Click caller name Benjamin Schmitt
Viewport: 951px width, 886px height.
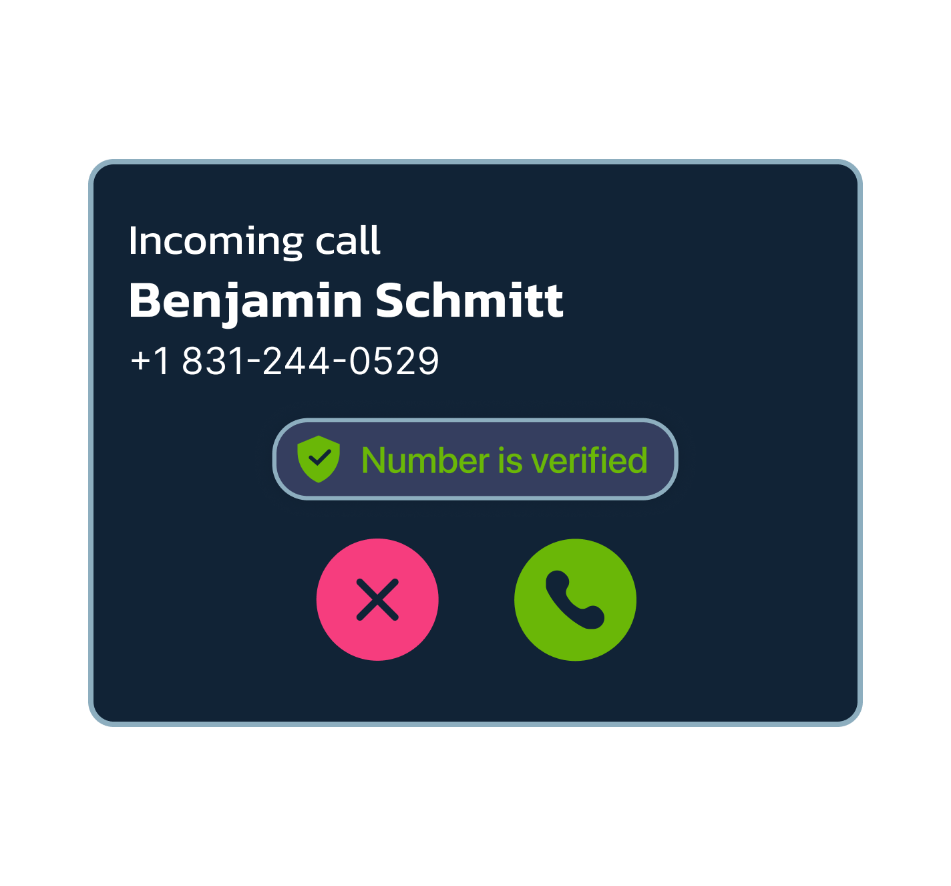click(346, 301)
